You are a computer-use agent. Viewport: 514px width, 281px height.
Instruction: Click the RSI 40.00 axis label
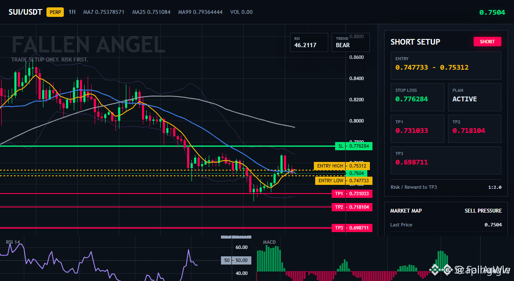pos(242,274)
